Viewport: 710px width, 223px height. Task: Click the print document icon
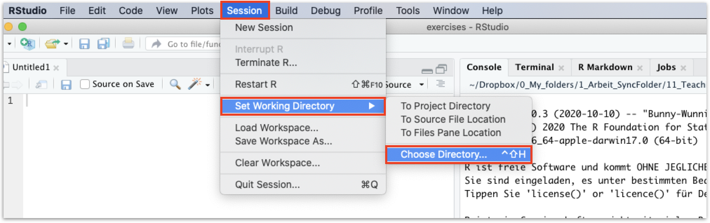tap(128, 44)
